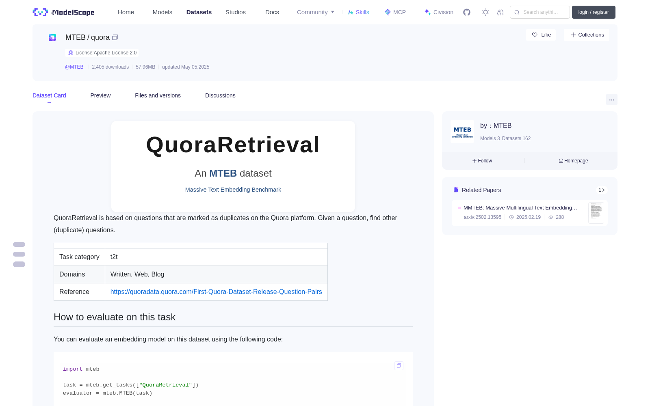This screenshot has width=650, height=406.
Task: Open the MCP page
Action: [x=395, y=12]
